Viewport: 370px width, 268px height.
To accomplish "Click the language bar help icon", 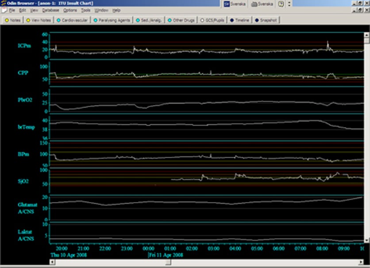I will coord(281,4).
